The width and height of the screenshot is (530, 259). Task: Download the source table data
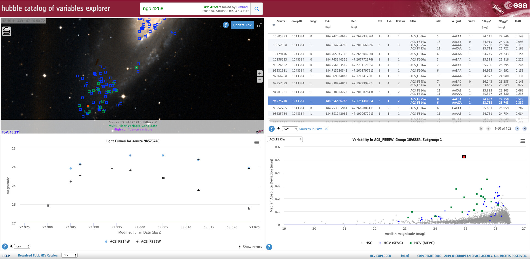(279, 129)
